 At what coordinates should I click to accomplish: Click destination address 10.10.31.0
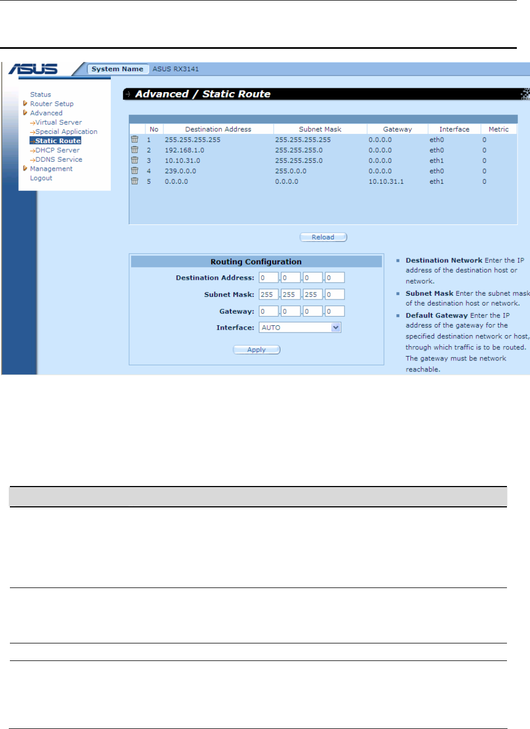coord(182,161)
